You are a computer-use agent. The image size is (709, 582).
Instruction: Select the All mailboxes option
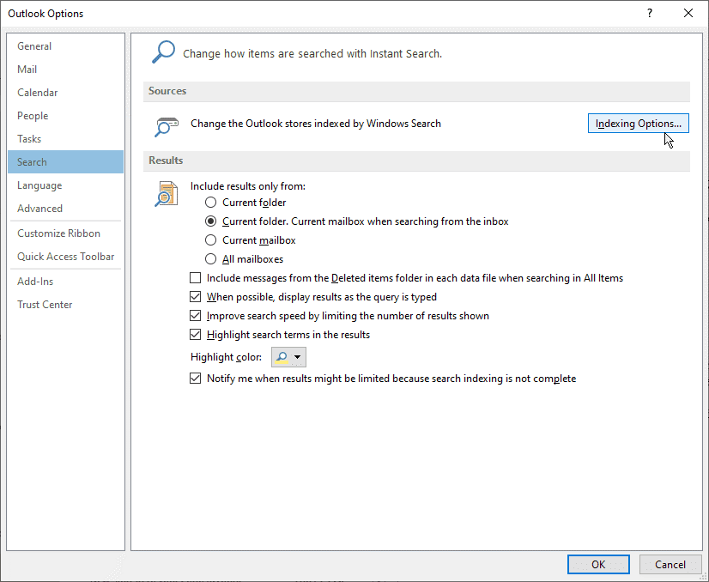210,258
